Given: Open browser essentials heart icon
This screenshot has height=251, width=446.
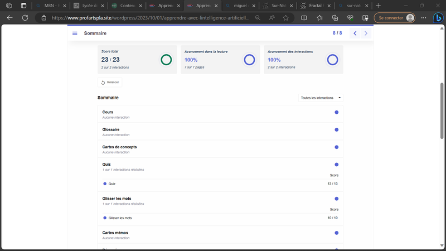Looking at the screenshot, I should 350,18.
